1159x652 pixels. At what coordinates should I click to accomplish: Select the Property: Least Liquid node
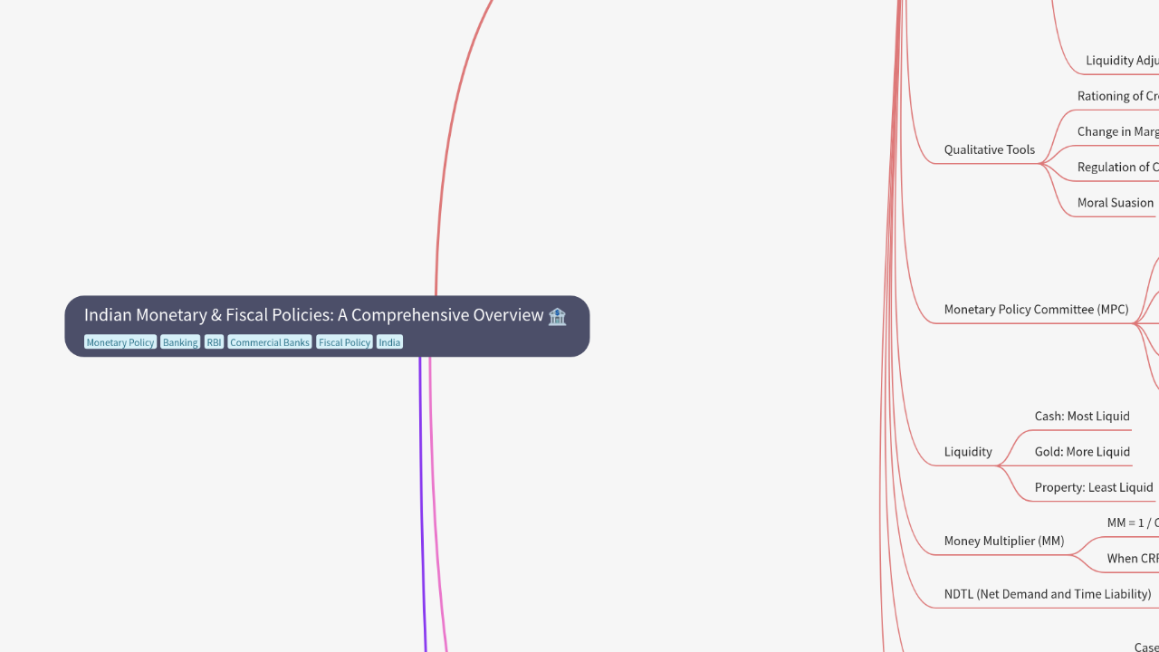coord(1094,487)
